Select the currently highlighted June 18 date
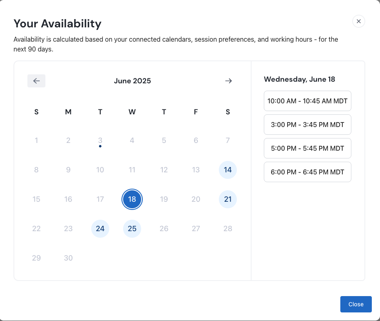The height and width of the screenshot is (321, 380). [132, 199]
